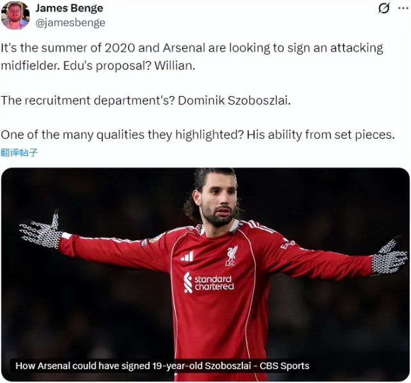
Task: Select the line naming Dominik Szoboszlai
Action: 146,101
